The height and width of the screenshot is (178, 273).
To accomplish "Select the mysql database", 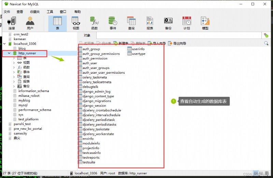I will 23,105.
